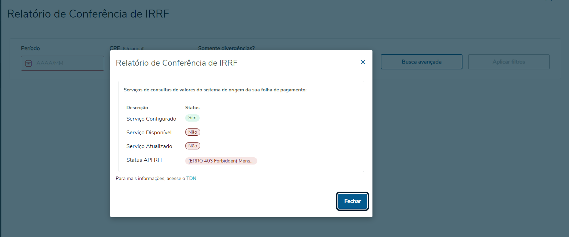Click the calendar icon in Período field

point(29,63)
